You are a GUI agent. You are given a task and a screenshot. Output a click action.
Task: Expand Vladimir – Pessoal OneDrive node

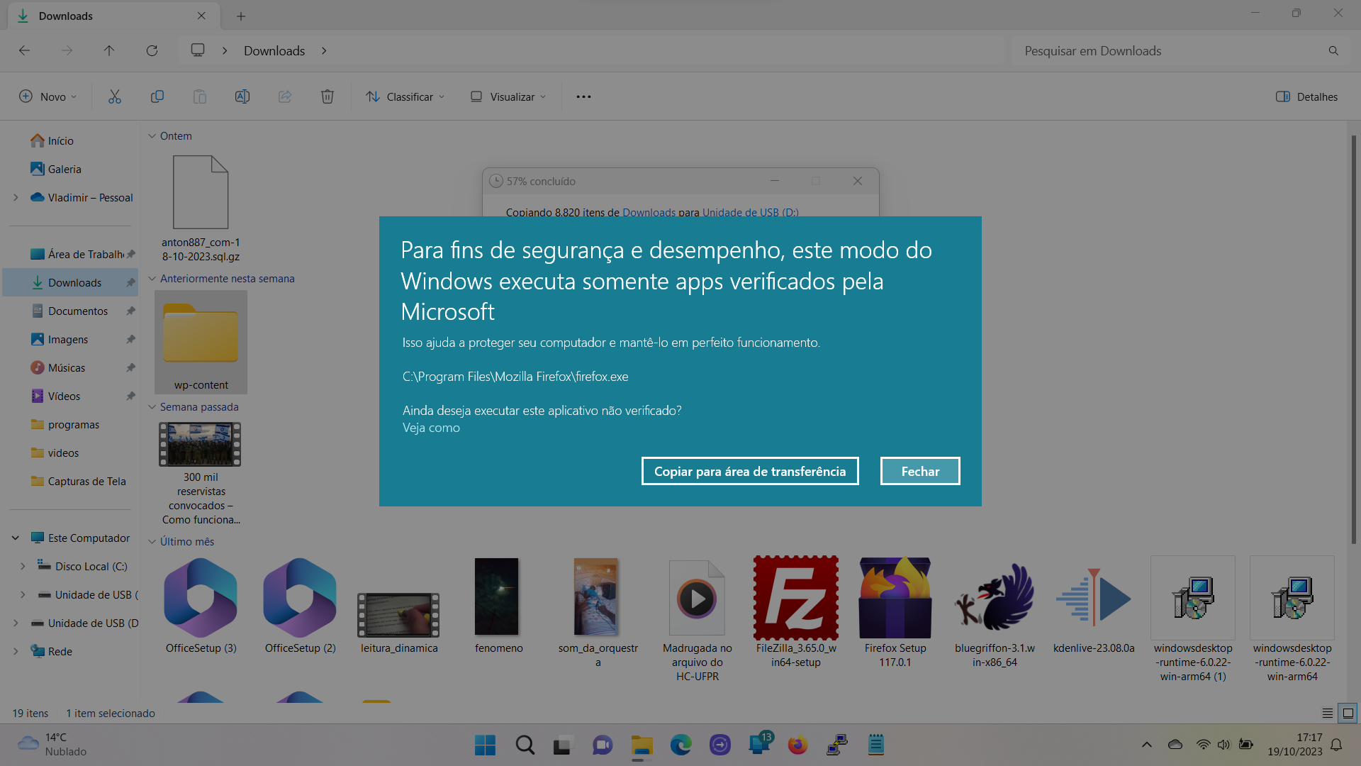tap(16, 197)
